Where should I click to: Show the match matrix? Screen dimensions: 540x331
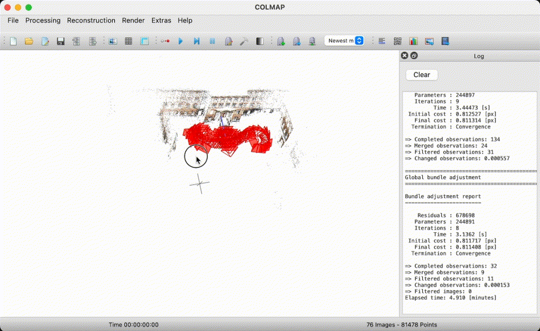click(397, 42)
